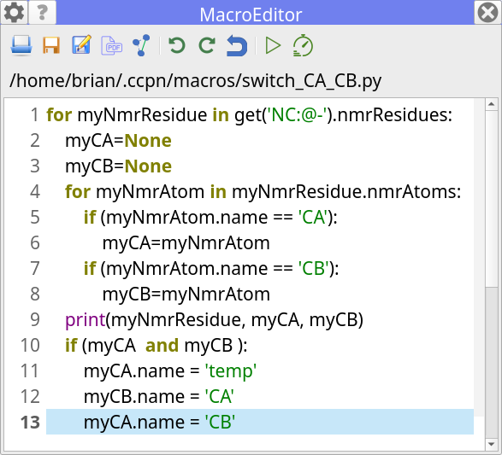502x455 pixels.
Task: Open the settings gear menu
Action: [14, 12]
